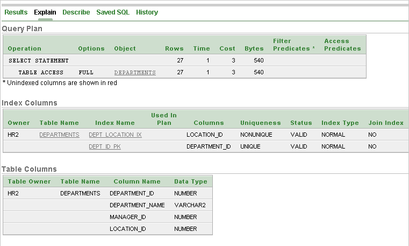The height and width of the screenshot is (246, 409).
Task: Click DEPARTMENTS link in Index Columns table
Action: pos(59,135)
